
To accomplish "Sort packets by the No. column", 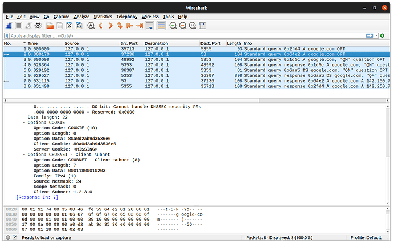I will [15, 43].
